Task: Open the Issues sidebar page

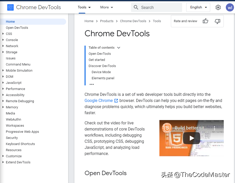Action: point(11,58)
